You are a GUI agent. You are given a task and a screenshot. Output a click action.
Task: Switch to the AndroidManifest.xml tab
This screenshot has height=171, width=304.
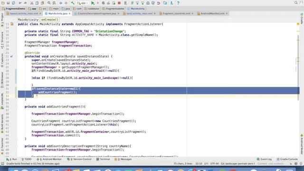coord(212,13)
